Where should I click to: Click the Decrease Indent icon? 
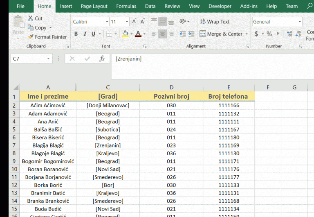(183, 34)
